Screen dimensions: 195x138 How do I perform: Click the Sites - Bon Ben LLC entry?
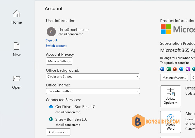pos(71,119)
